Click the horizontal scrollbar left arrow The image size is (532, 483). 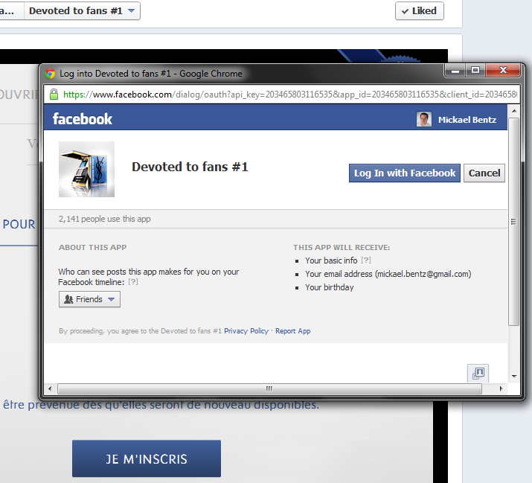pos(50,388)
